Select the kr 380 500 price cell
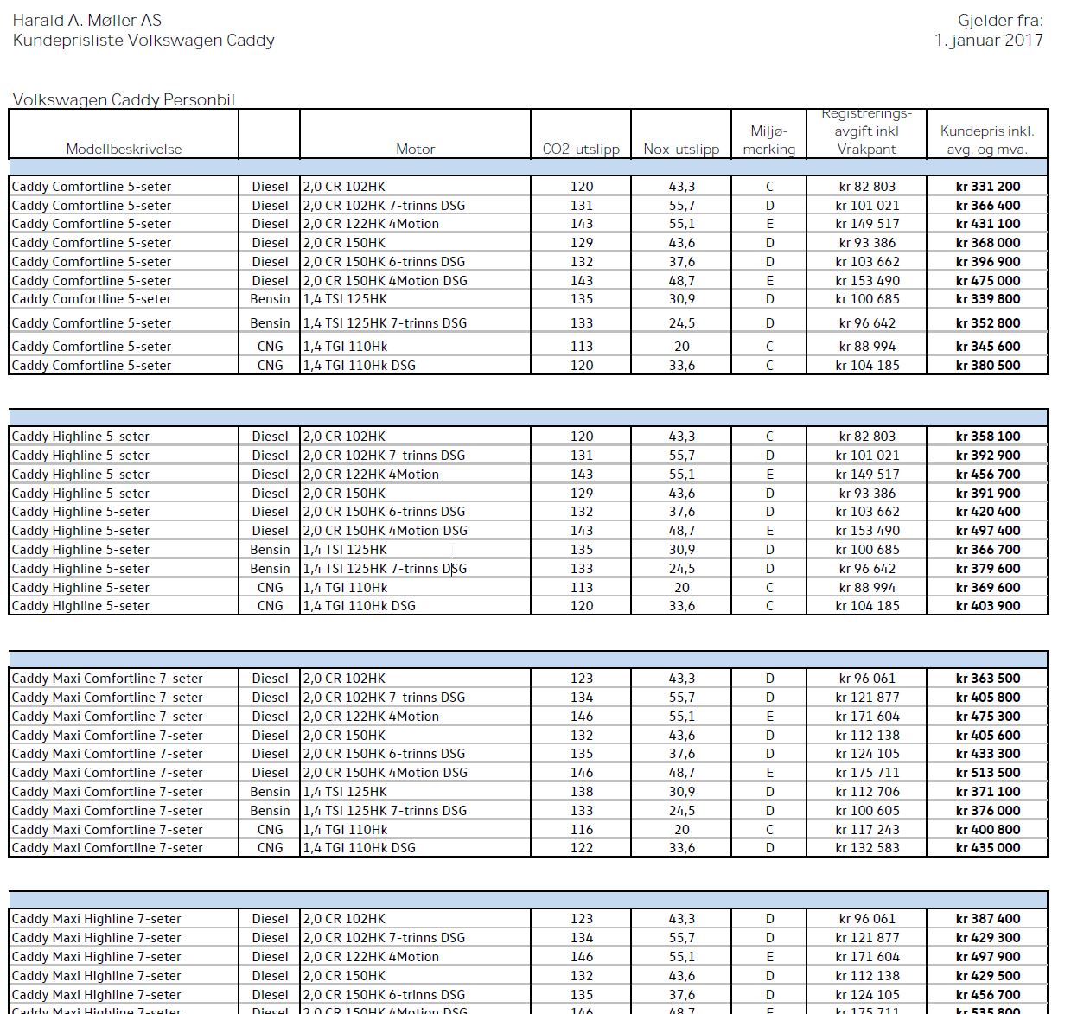This screenshot has width=1071, height=1014. pyautogui.click(x=987, y=365)
